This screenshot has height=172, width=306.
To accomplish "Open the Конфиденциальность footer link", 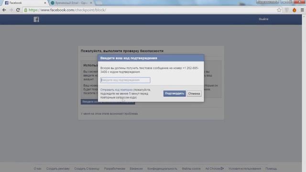I will pyautogui.click(x=162, y=169).
